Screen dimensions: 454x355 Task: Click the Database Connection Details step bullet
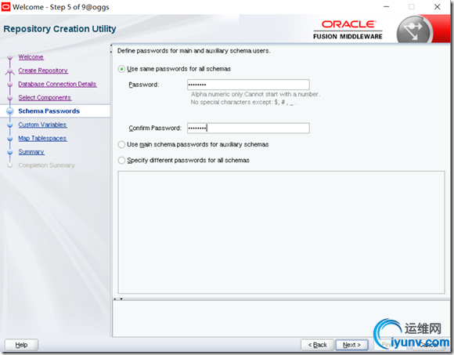click(10, 85)
